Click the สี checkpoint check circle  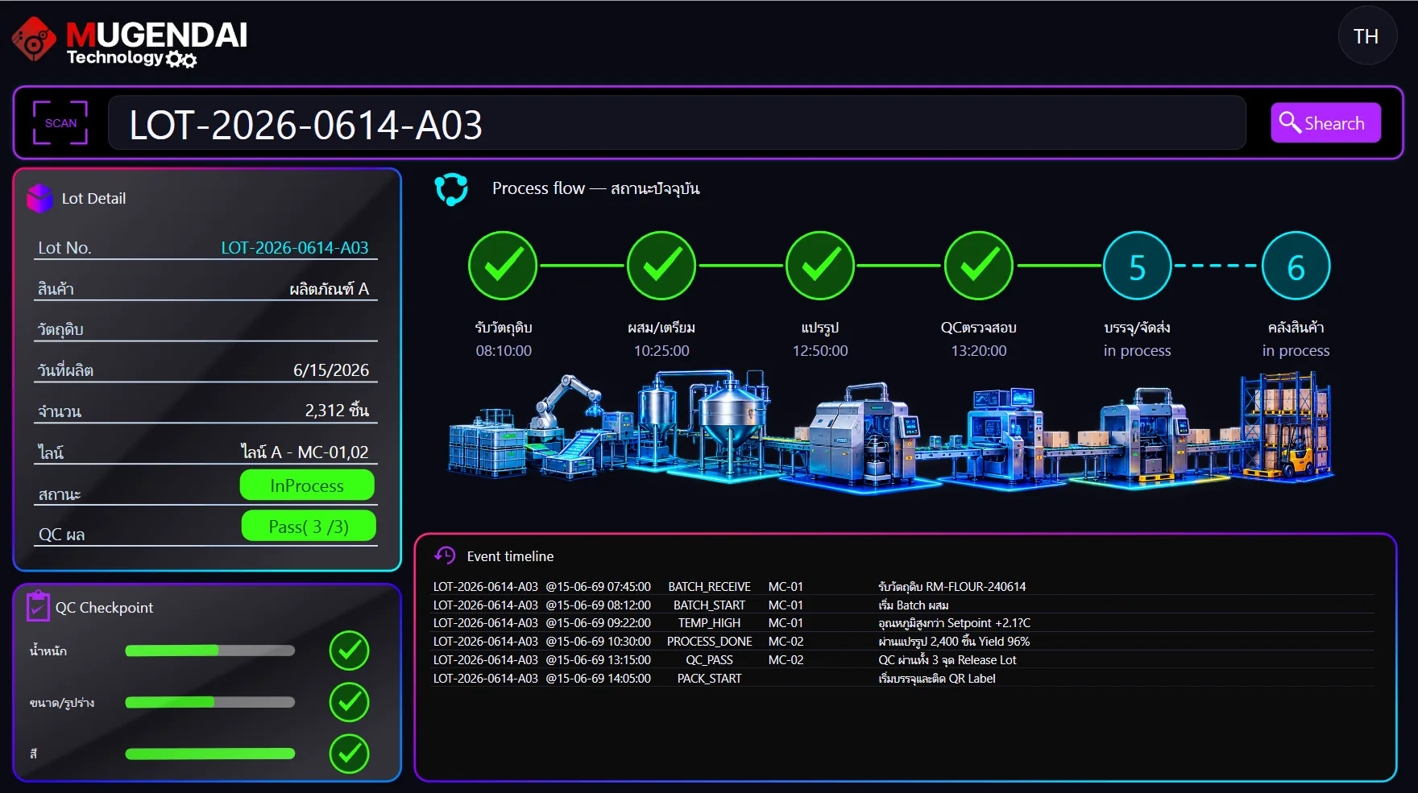click(350, 754)
